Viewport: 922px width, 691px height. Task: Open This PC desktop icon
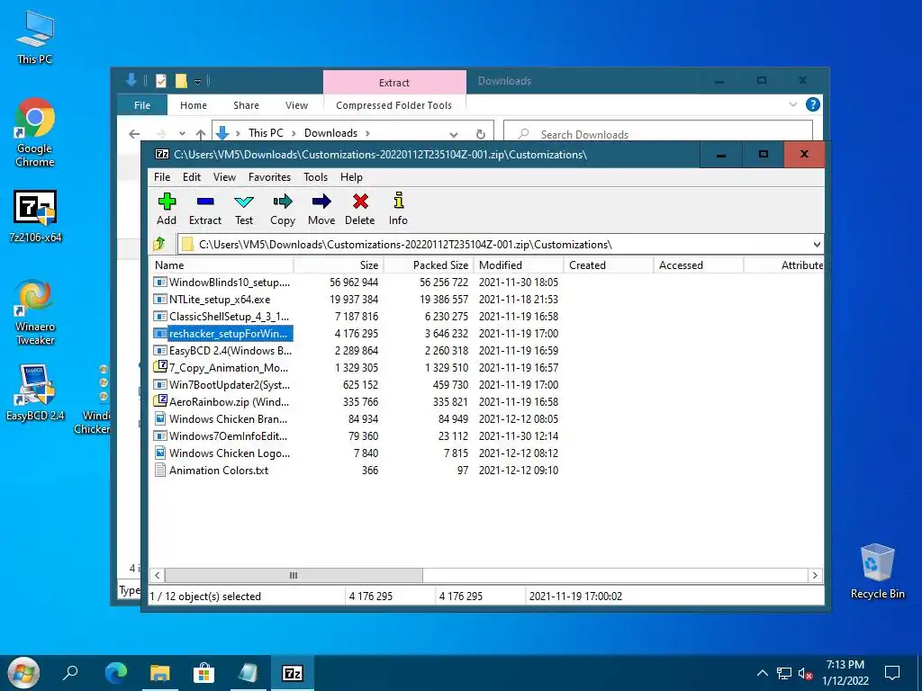pyautogui.click(x=35, y=38)
